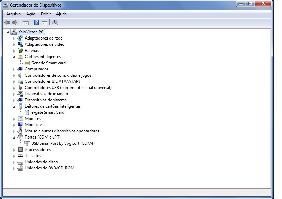Collapse the KaioVictor-PC root node
Image resolution: width=282 pixels, height=199 pixels.
click(x=8, y=32)
